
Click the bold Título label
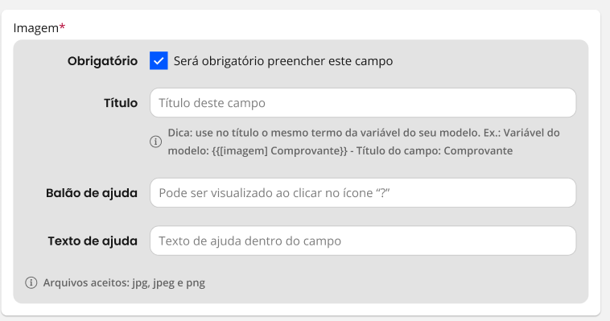[121, 103]
